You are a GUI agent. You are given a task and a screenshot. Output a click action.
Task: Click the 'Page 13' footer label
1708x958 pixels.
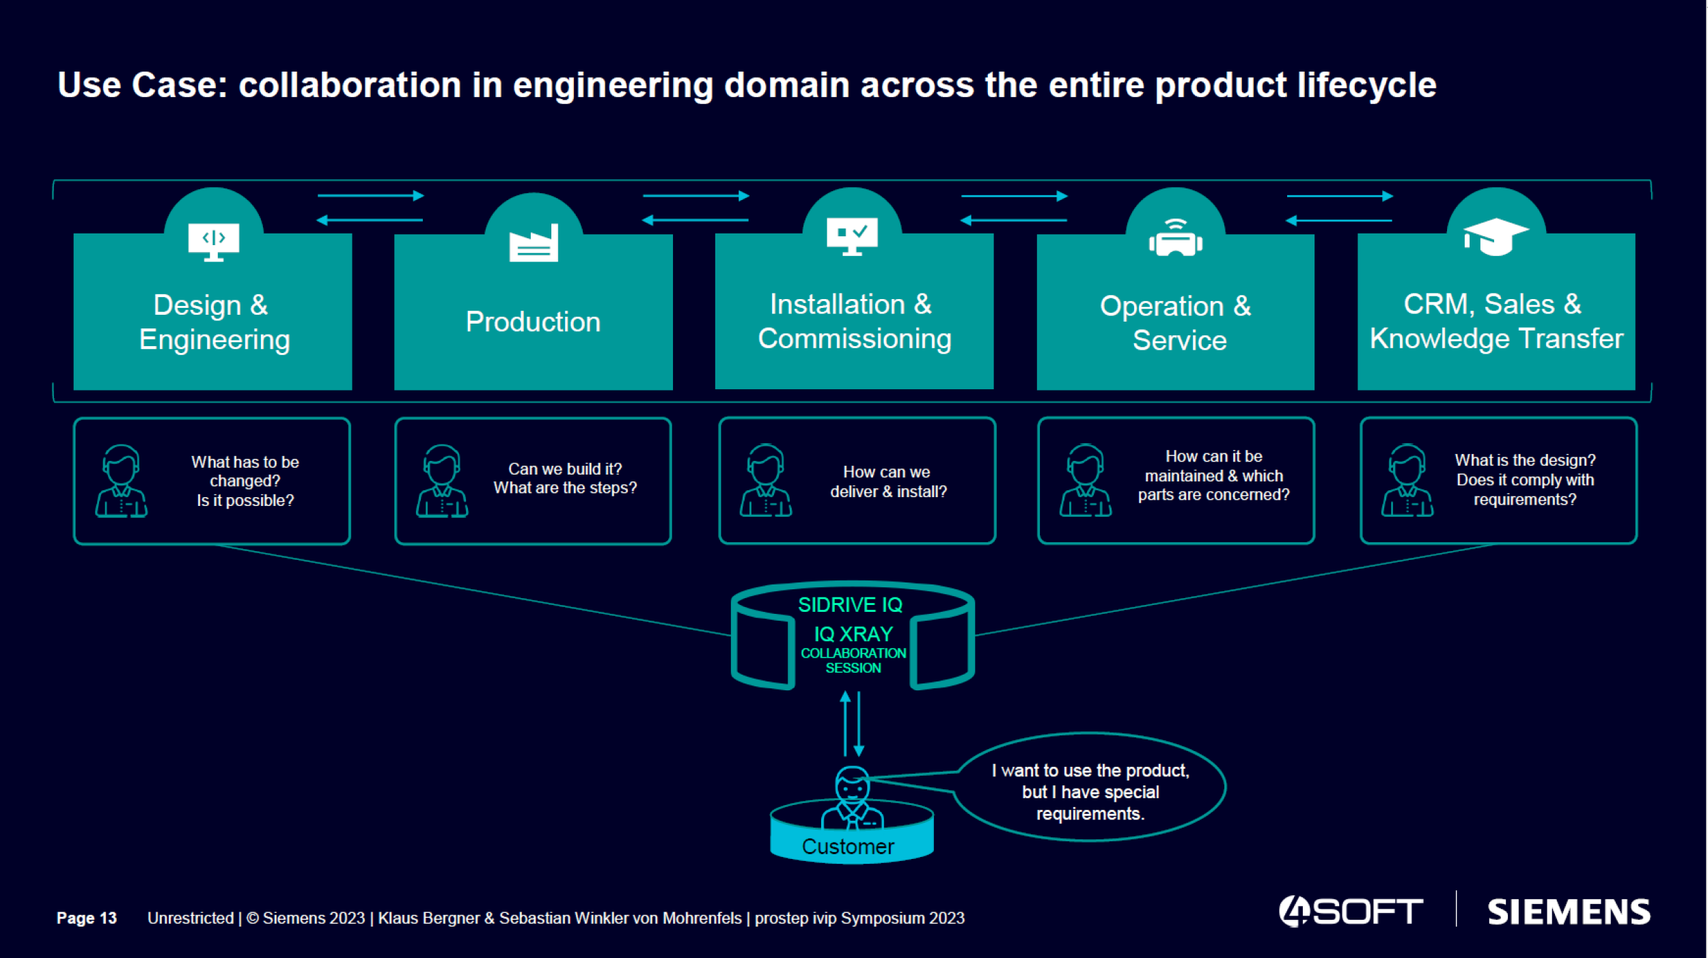tap(87, 918)
